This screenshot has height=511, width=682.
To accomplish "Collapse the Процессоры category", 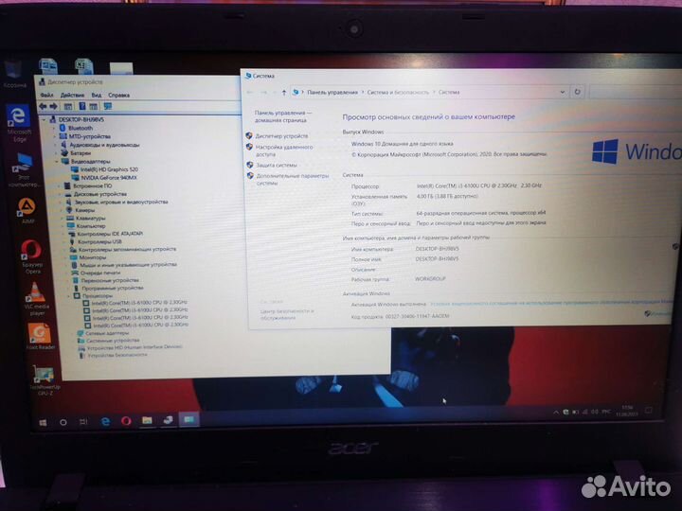I will (69, 296).
